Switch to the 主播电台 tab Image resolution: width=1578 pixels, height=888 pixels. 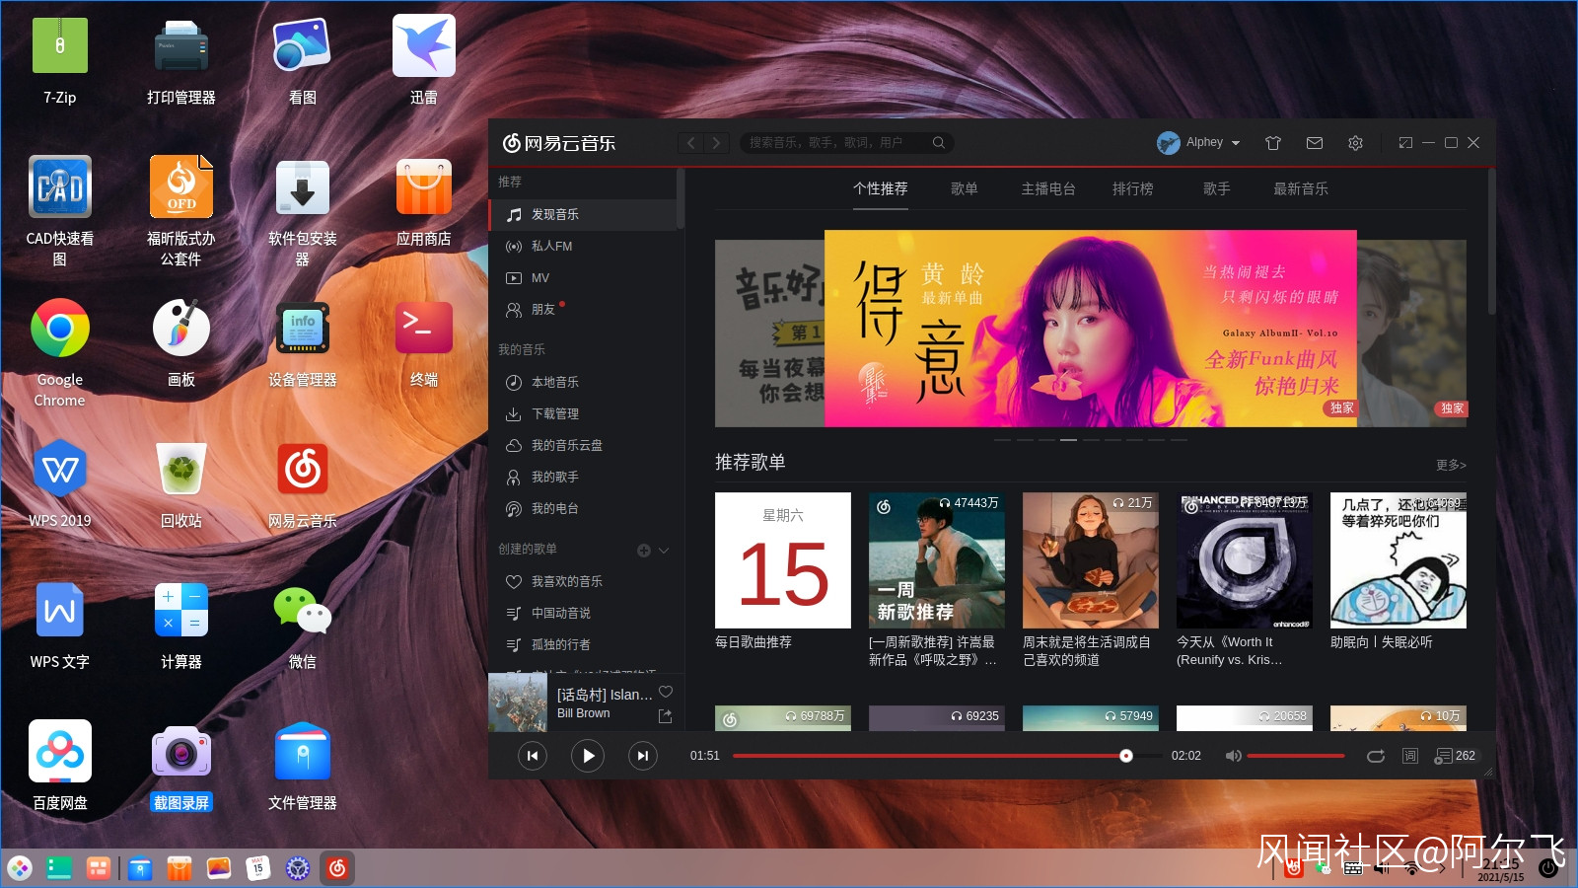1048,188
